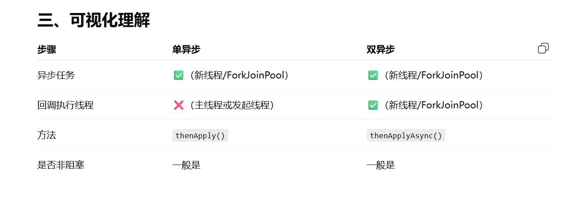576x206 pixels.
Task: Click 新线程/ForkJoinPool text in 双异步 回调执行线程 cell
Action: click(x=434, y=105)
